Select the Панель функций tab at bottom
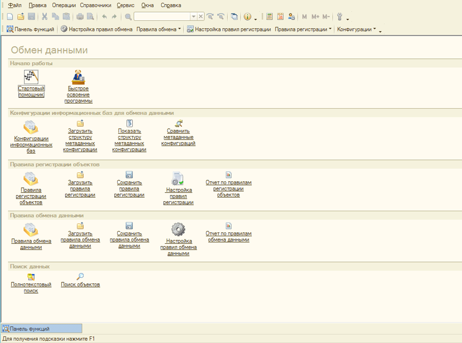Image resolution: width=462 pixels, height=343 pixels. pyautogui.click(x=42, y=328)
